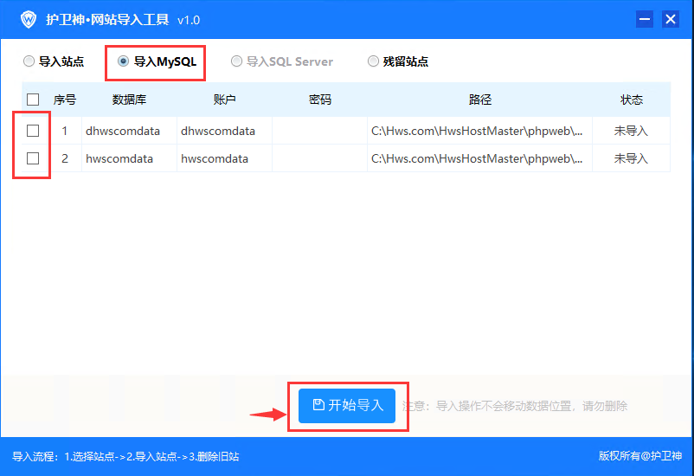
Task: Click the 账户 column header
Action: 224,100
